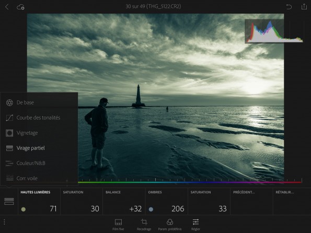Select the Recadrage crop tool

(x=144, y=225)
